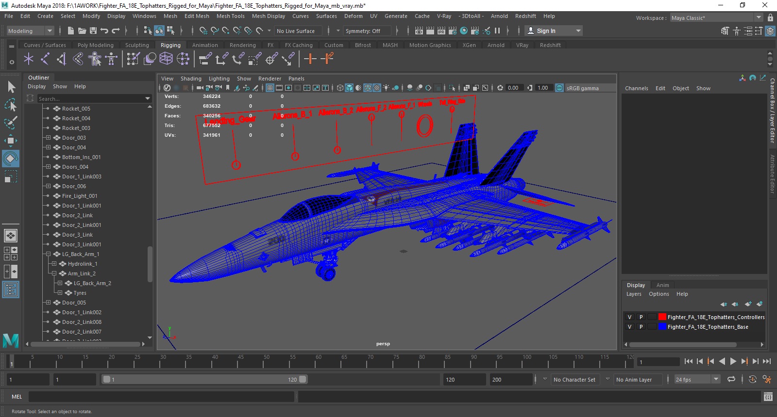Expand the Hydrolink_1 node in Outliner

point(54,264)
